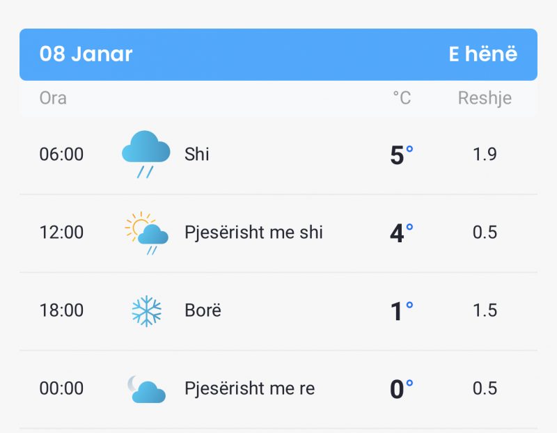557x433 pixels.
Task: Click the 1.9 precipitation value
Action: click(485, 155)
